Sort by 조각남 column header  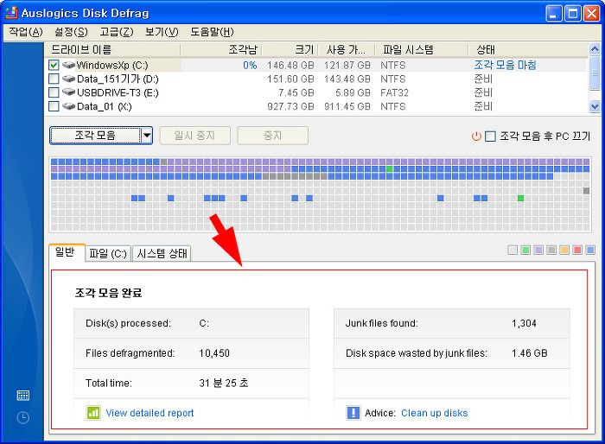[221, 49]
